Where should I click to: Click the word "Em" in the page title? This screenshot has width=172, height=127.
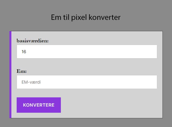[56, 18]
